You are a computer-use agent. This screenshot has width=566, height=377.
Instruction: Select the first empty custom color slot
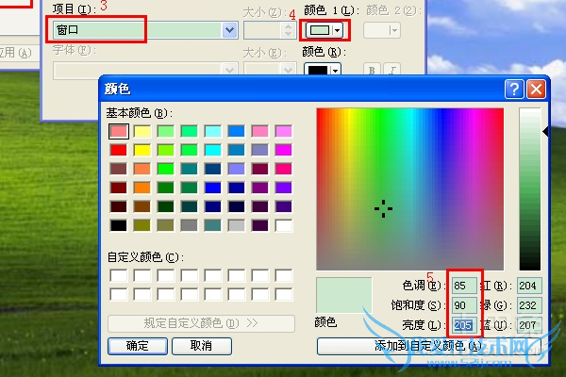(x=119, y=276)
